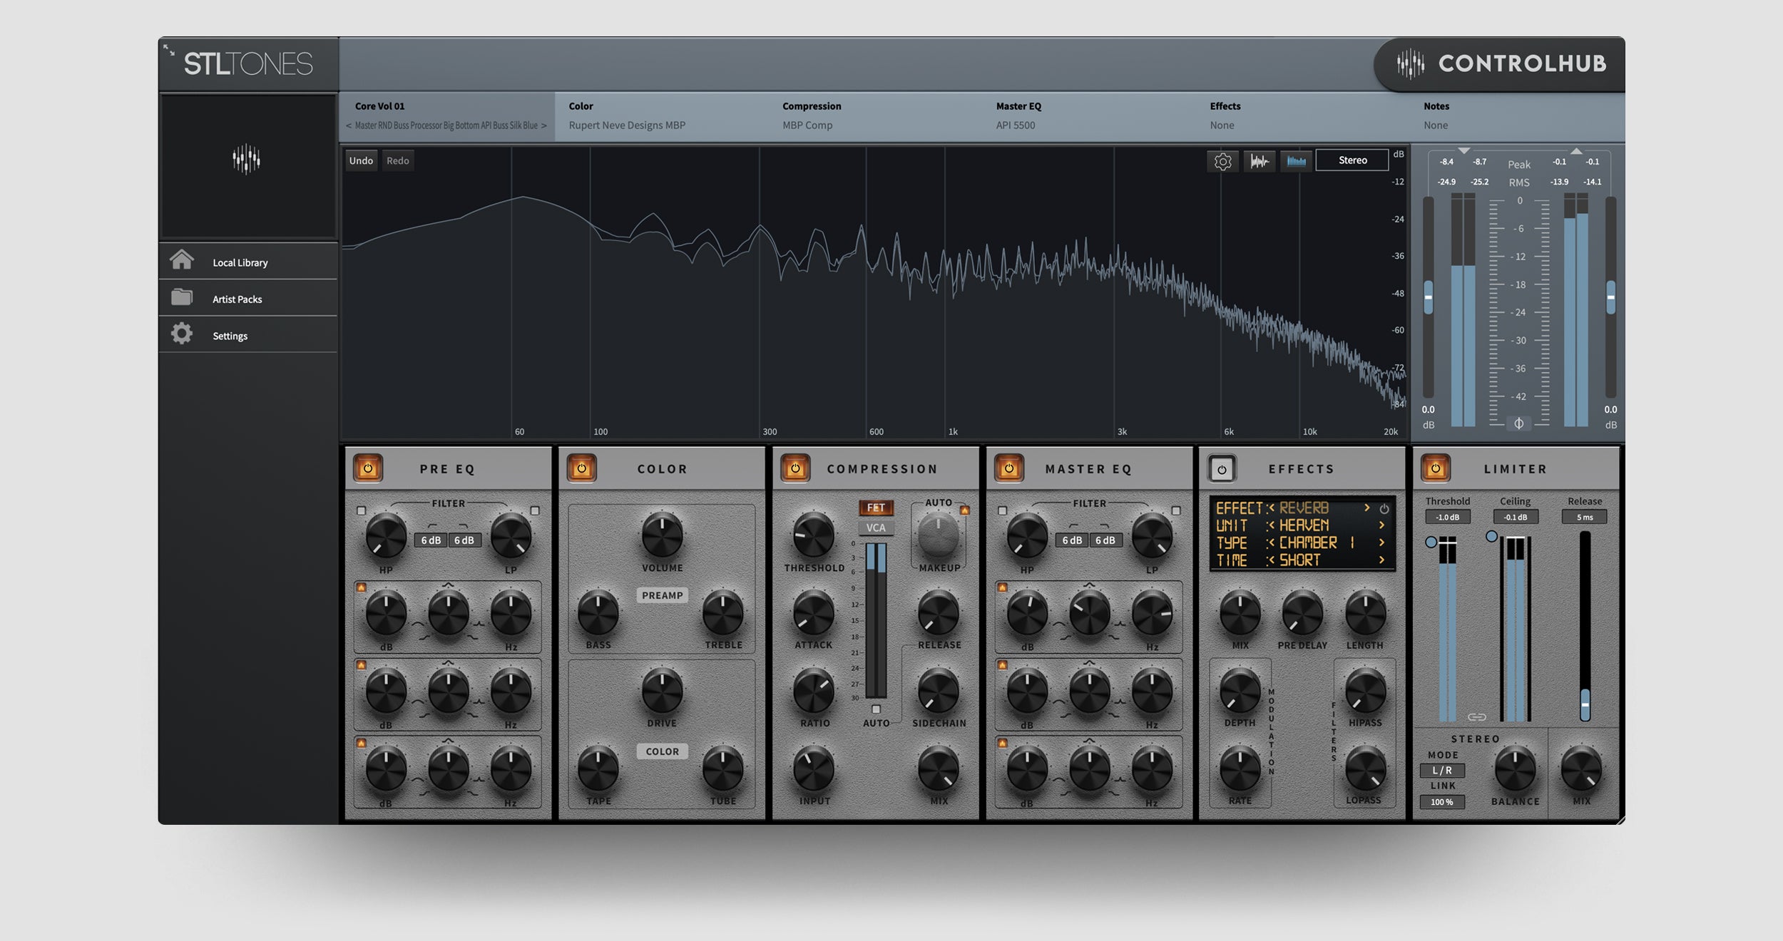The height and width of the screenshot is (941, 1783).
Task: Click the Undo button
Action: (x=359, y=159)
